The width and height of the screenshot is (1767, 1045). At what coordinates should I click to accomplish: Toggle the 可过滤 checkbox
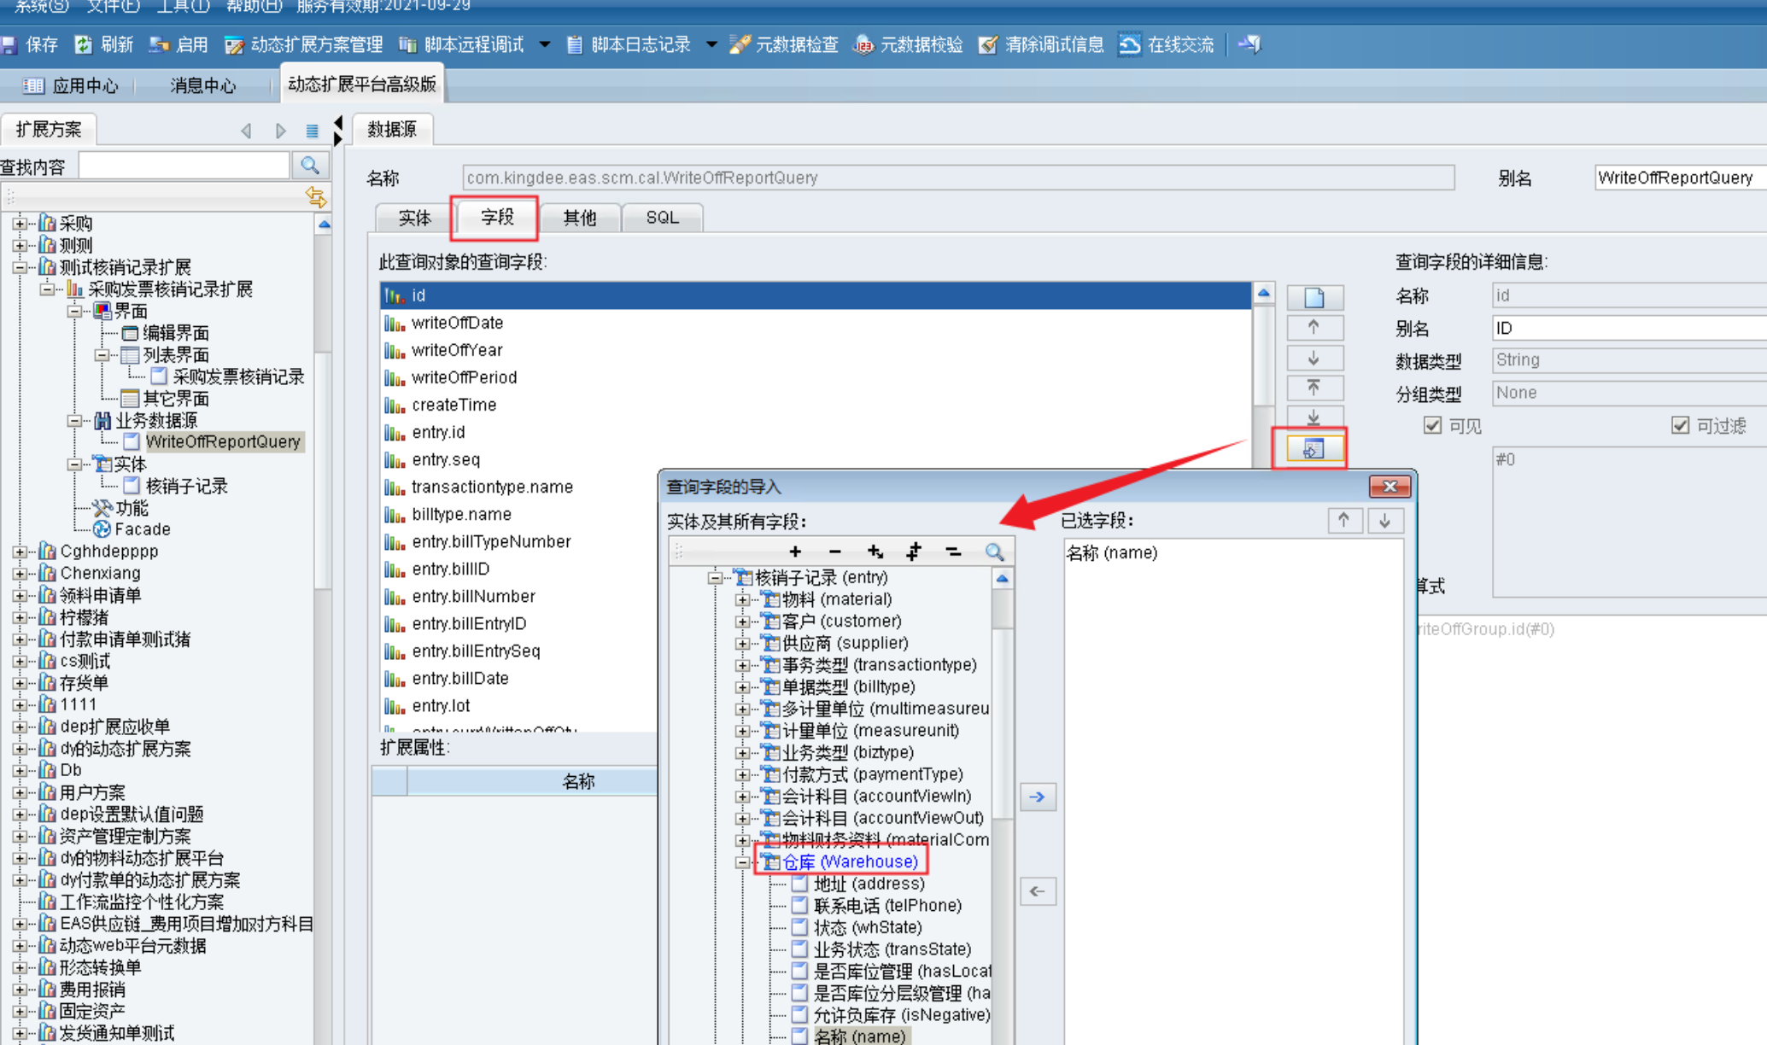1680,425
